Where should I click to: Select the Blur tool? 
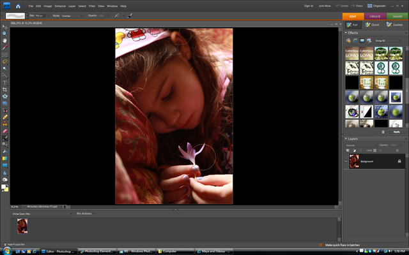pyautogui.click(x=4, y=173)
